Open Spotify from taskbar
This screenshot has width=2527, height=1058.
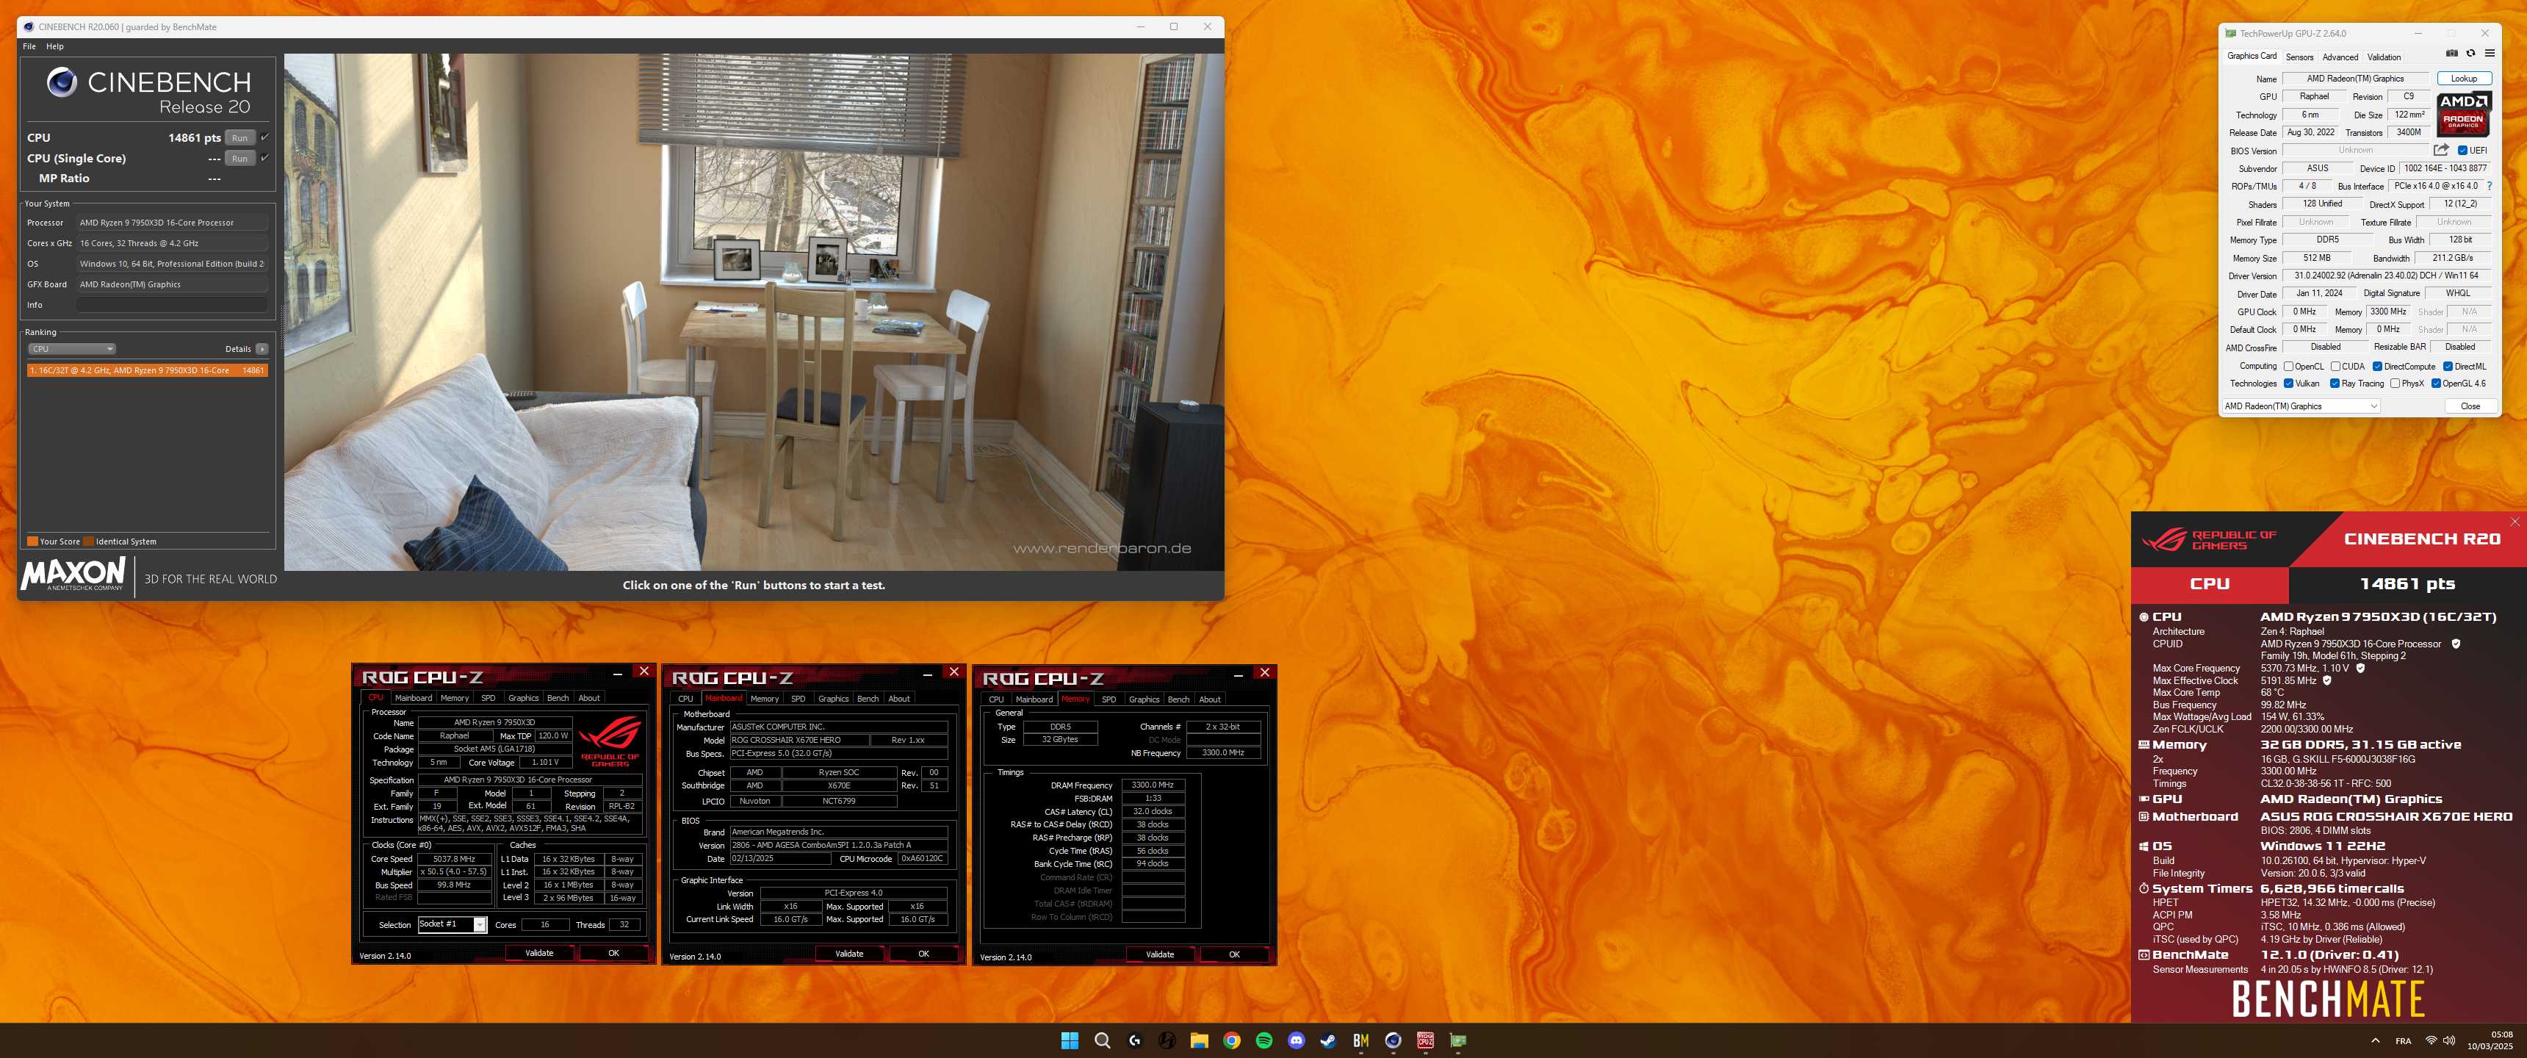1263,1040
